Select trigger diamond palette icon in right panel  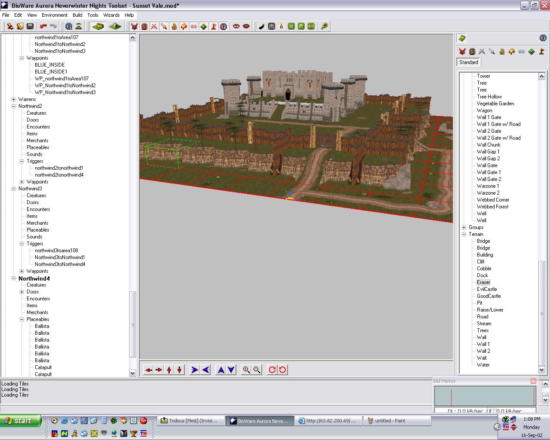coord(532,52)
